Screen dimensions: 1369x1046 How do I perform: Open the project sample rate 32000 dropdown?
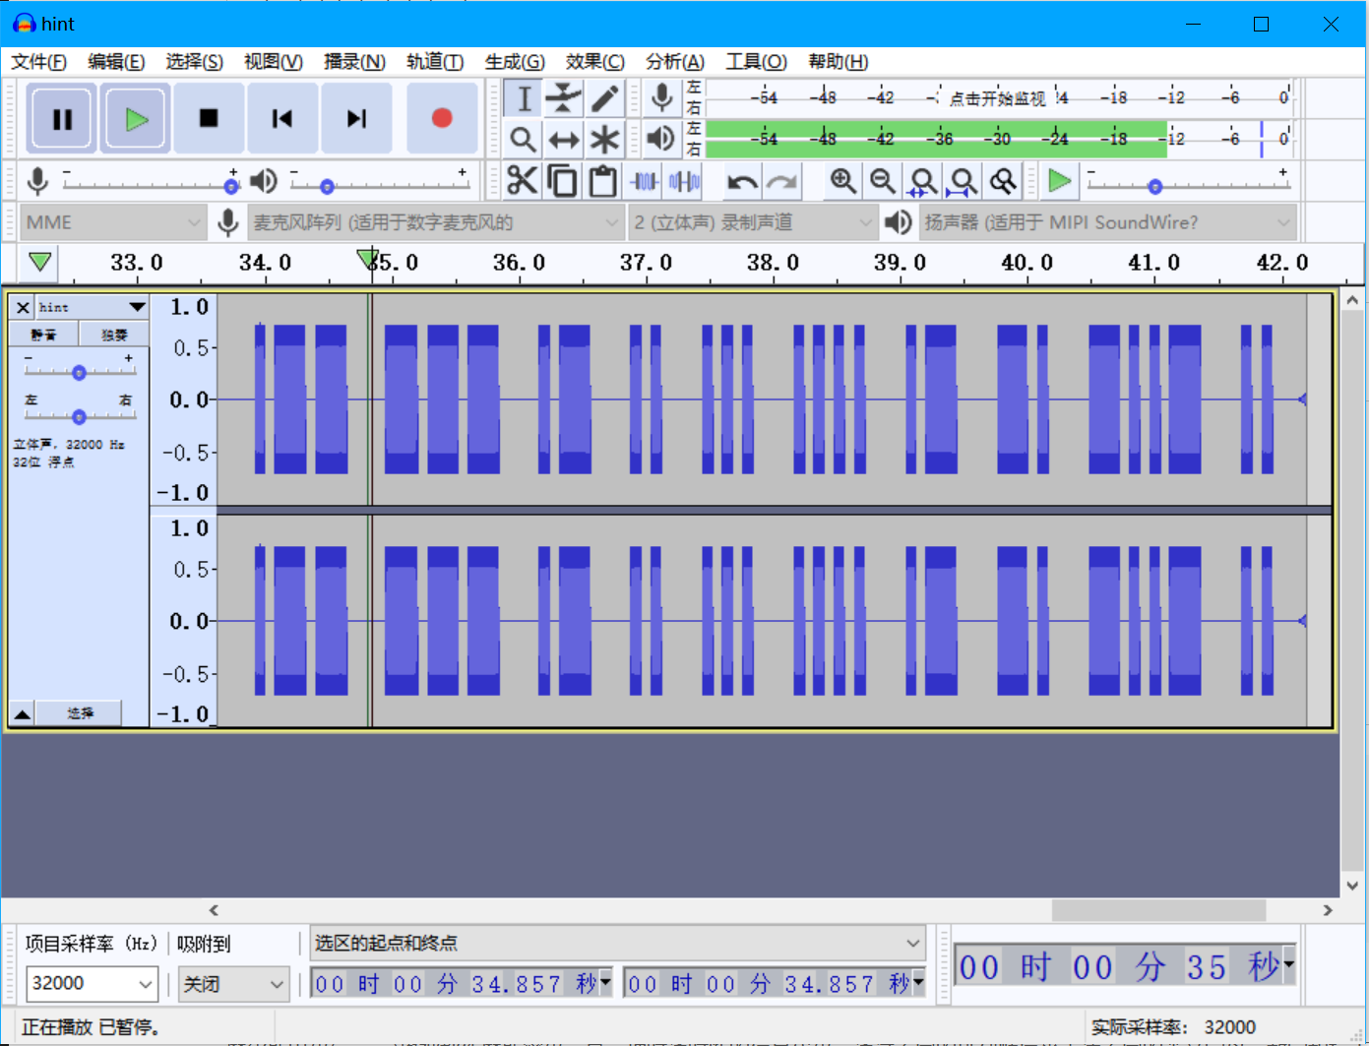[x=92, y=983]
